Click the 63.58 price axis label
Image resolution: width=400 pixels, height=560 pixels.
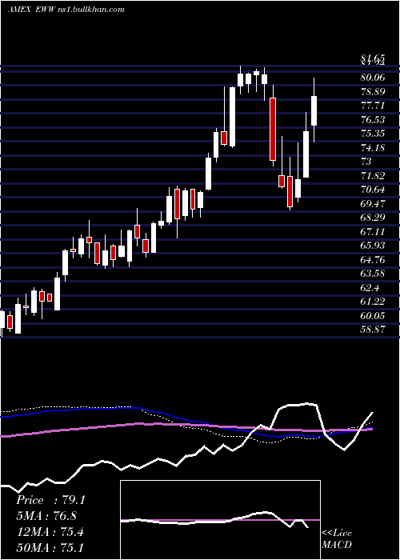click(373, 274)
